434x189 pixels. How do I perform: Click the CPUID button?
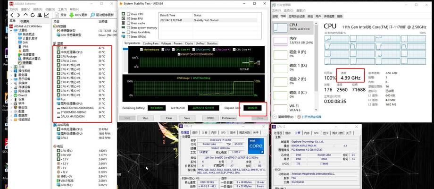pyautogui.click(x=210, y=118)
